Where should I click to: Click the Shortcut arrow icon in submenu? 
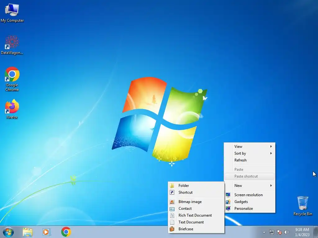[x=172, y=192]
